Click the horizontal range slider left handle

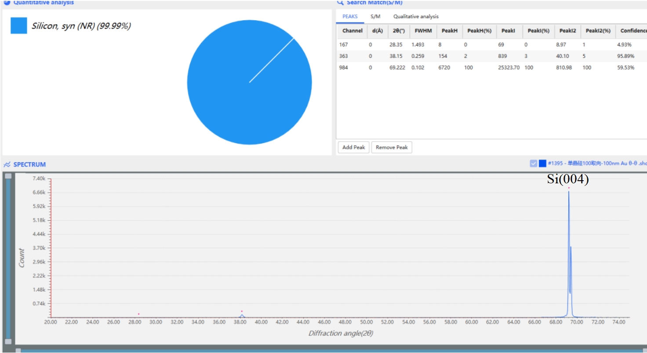[18, 350]
